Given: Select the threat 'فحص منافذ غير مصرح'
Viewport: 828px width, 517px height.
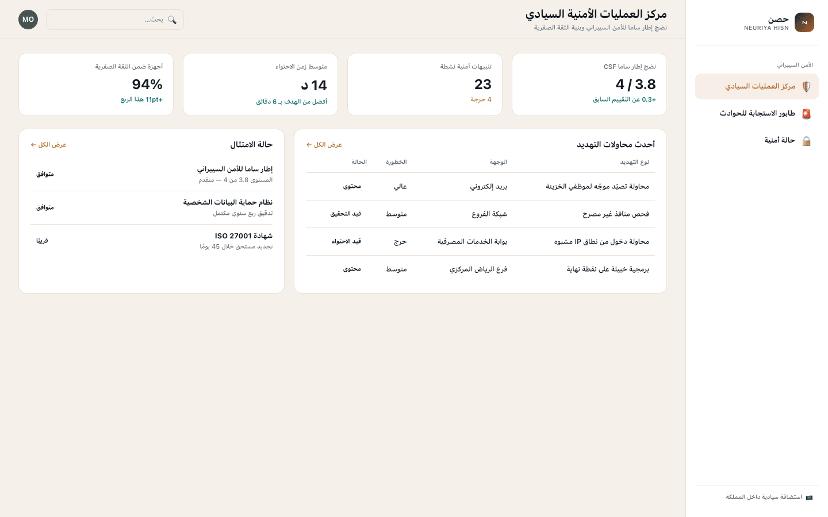Looking at the screenshot, I should coord(616,214).
